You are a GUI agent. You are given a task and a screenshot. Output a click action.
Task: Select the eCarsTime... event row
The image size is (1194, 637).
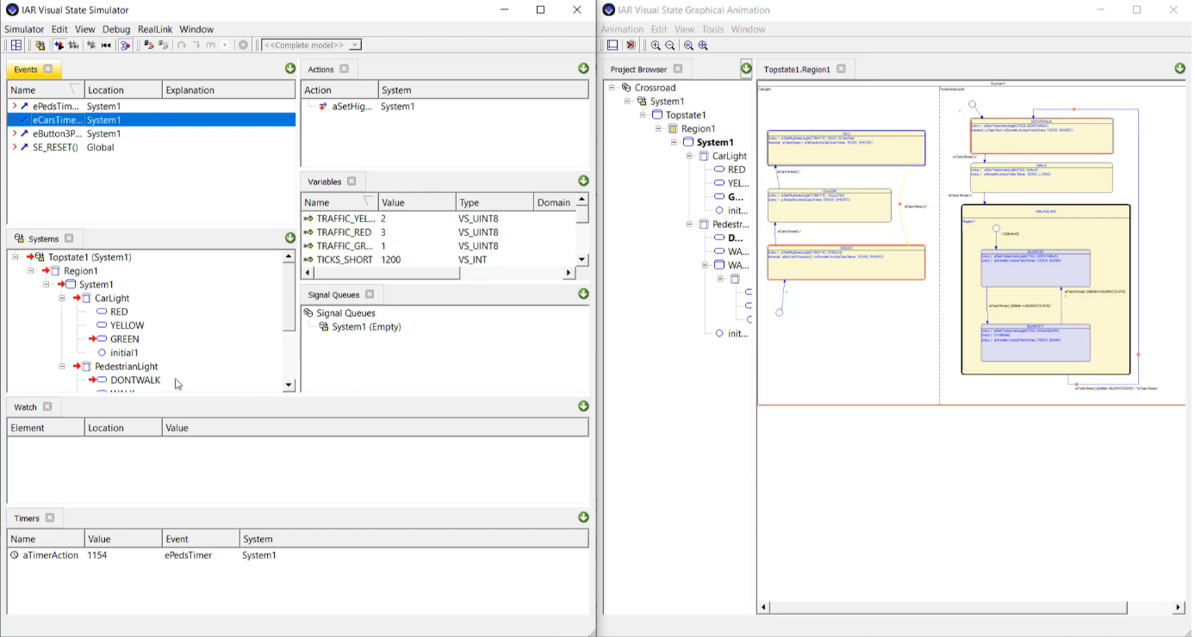click(x=152, y=120)
